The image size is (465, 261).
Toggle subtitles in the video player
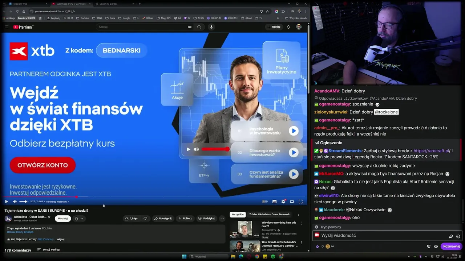coord(274,202)
